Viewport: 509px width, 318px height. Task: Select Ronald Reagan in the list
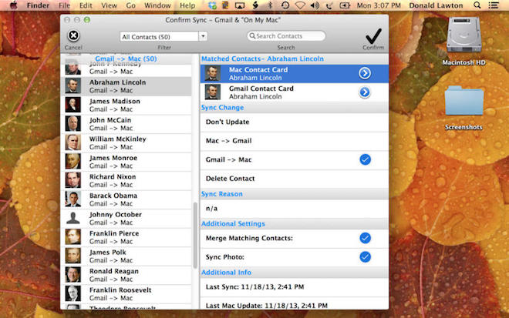tap(126, 275)
